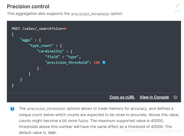The height and width of the screenshot is (136, 184).
Task: Click the Precision control heading
Action: (28, 6)
